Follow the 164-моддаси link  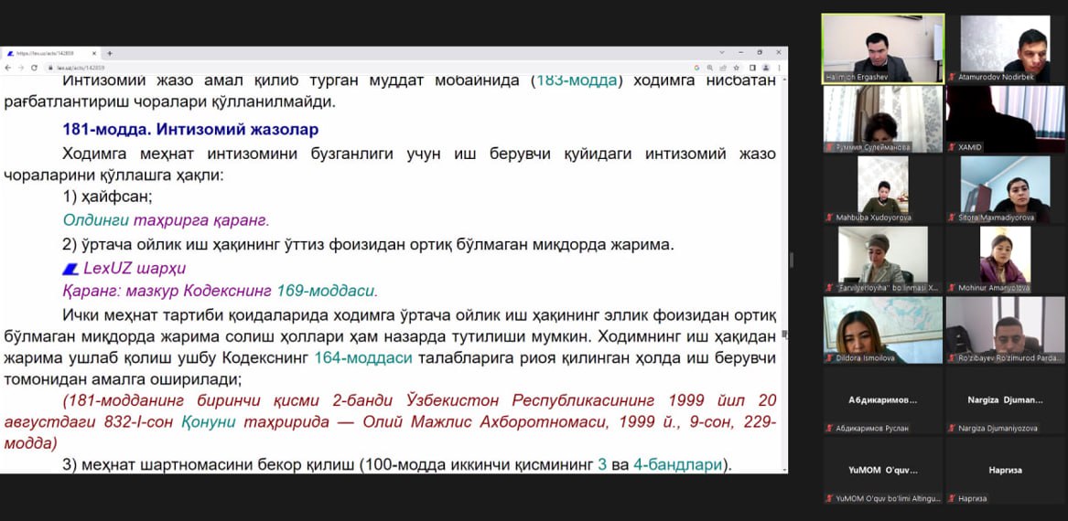(362, 358)
